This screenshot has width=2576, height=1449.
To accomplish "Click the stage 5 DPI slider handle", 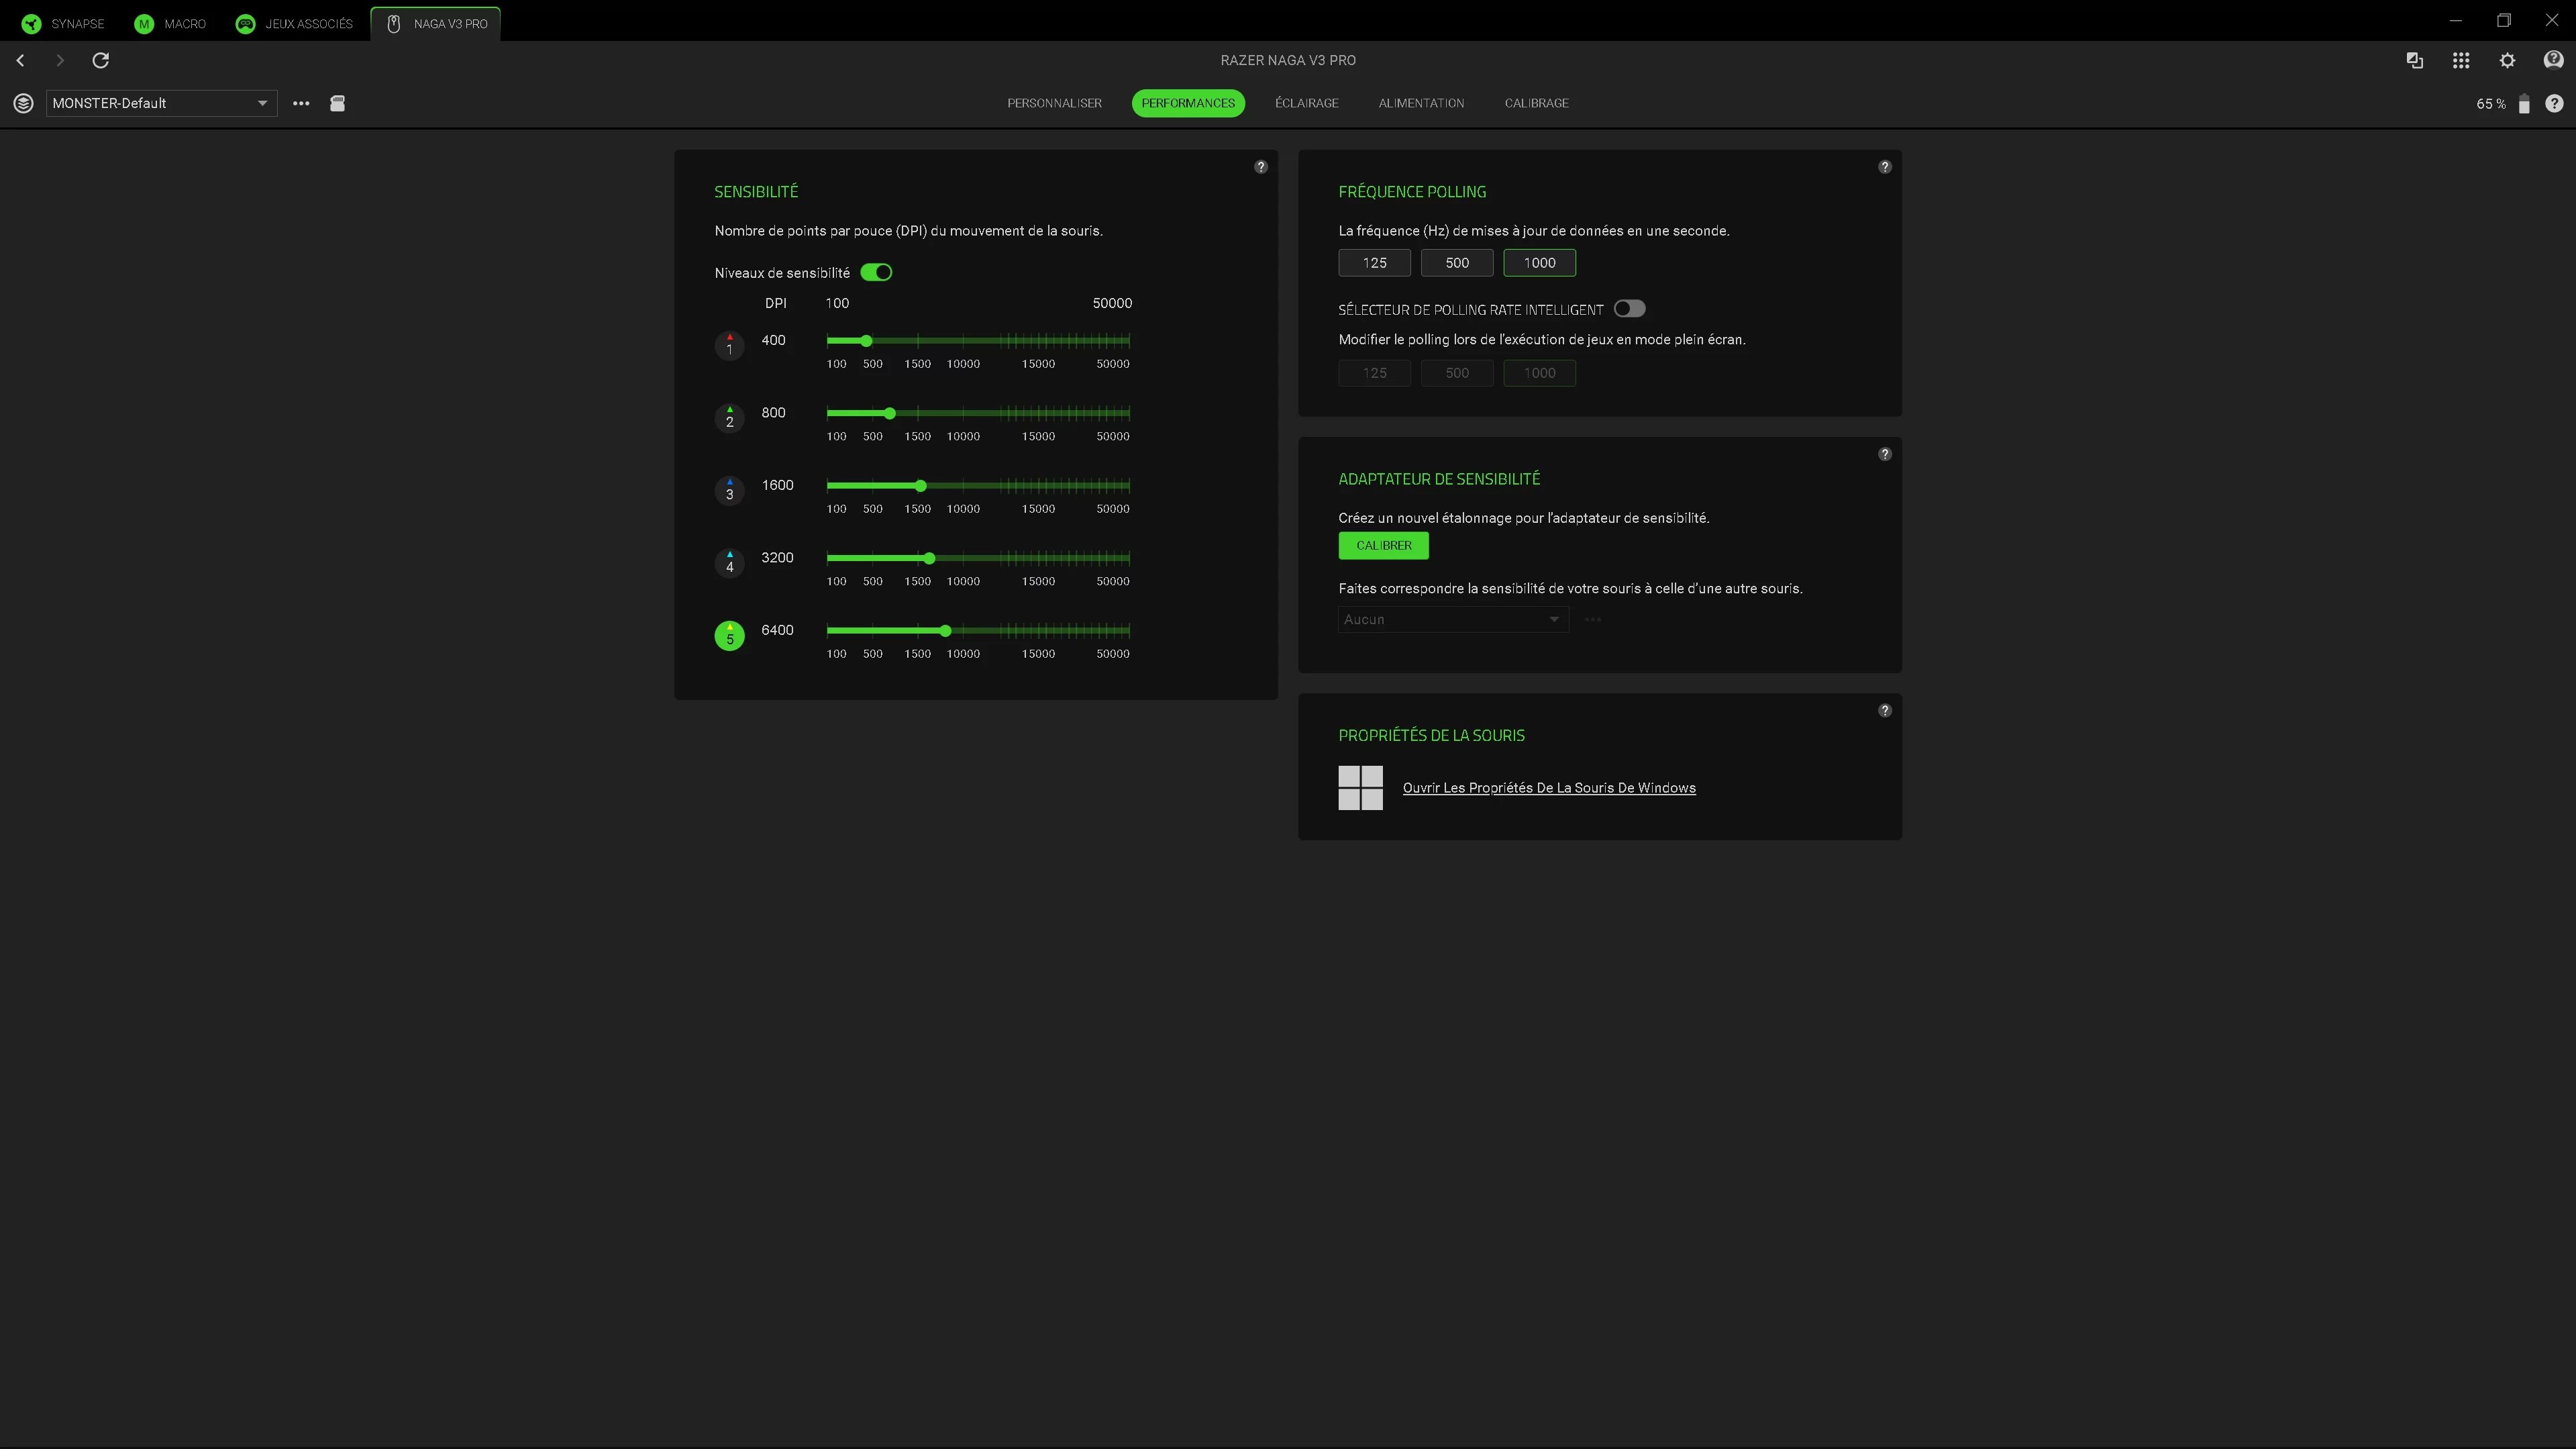I will 945,631.
